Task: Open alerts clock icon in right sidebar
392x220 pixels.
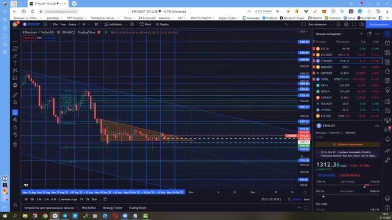Action: (388, 43)
